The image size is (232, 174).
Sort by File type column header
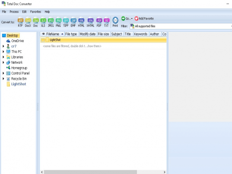(x=71, y=34)
